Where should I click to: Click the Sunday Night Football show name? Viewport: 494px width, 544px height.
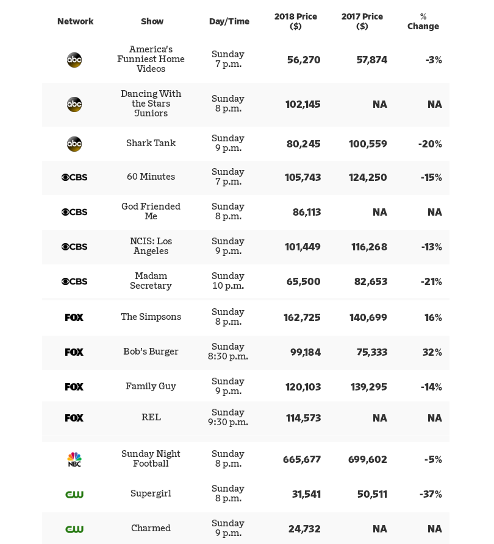point(151,459)
